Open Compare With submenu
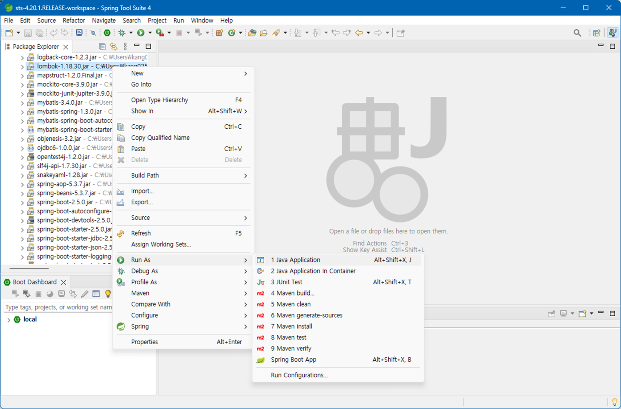Screen dimensions: 621x409 click(x=183, y=304)
